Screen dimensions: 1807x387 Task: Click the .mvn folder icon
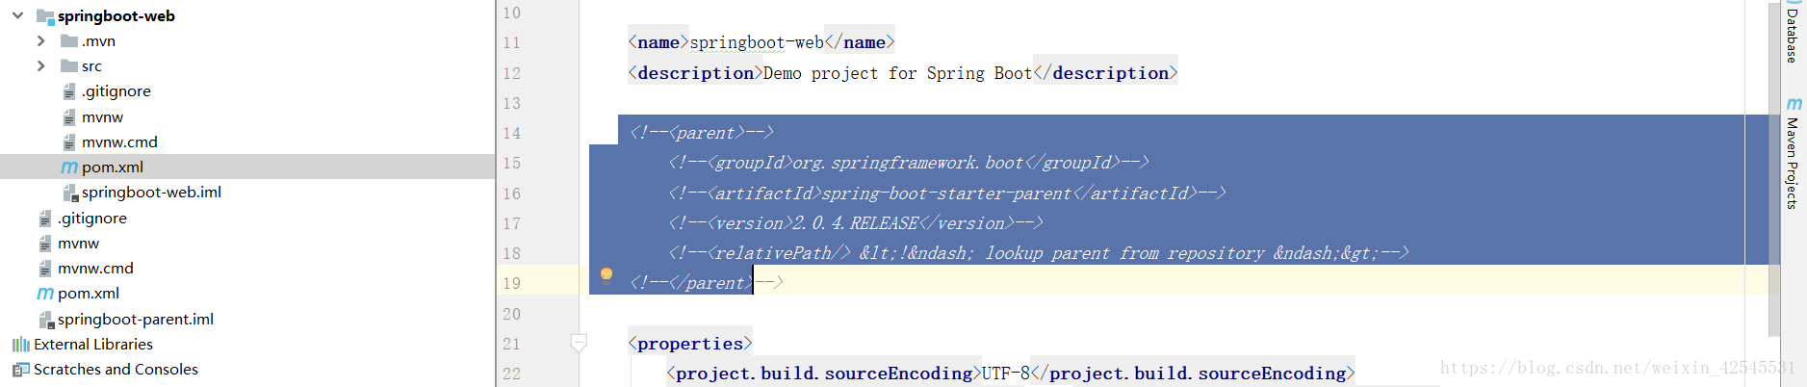coord(69,40)
